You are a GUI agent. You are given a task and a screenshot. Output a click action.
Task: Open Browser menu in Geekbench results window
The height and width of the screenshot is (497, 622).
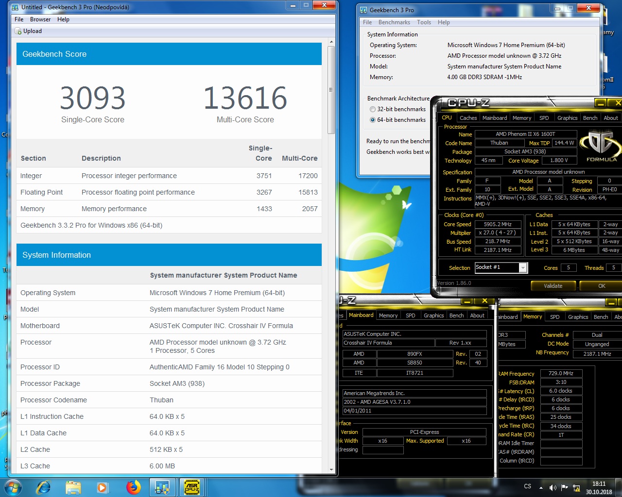coord(40,19)
